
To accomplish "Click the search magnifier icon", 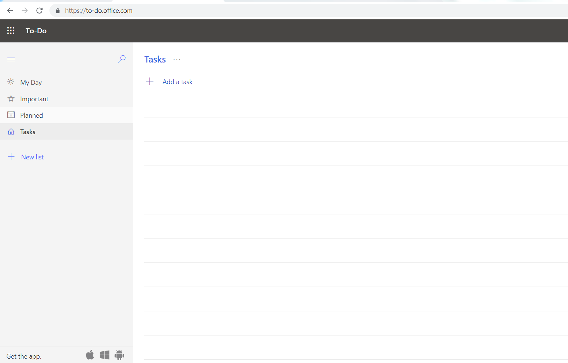I will click(x=122, y=59).
